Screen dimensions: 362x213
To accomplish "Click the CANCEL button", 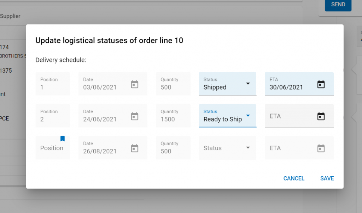I will point(294,178).
